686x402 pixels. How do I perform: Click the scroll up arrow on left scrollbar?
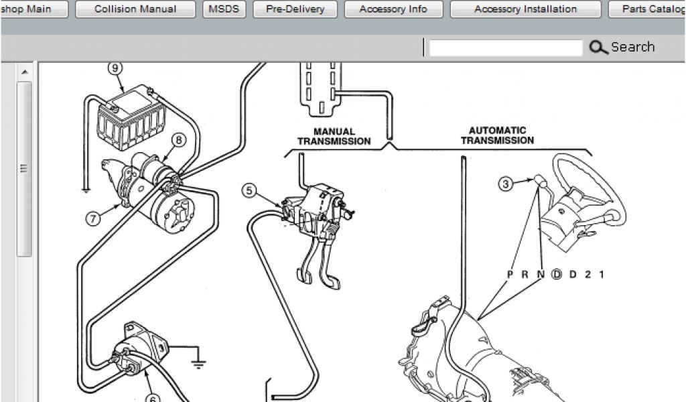tap(25, 72)
